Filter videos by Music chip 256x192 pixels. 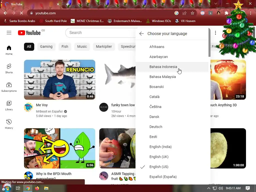click(82, 47)
